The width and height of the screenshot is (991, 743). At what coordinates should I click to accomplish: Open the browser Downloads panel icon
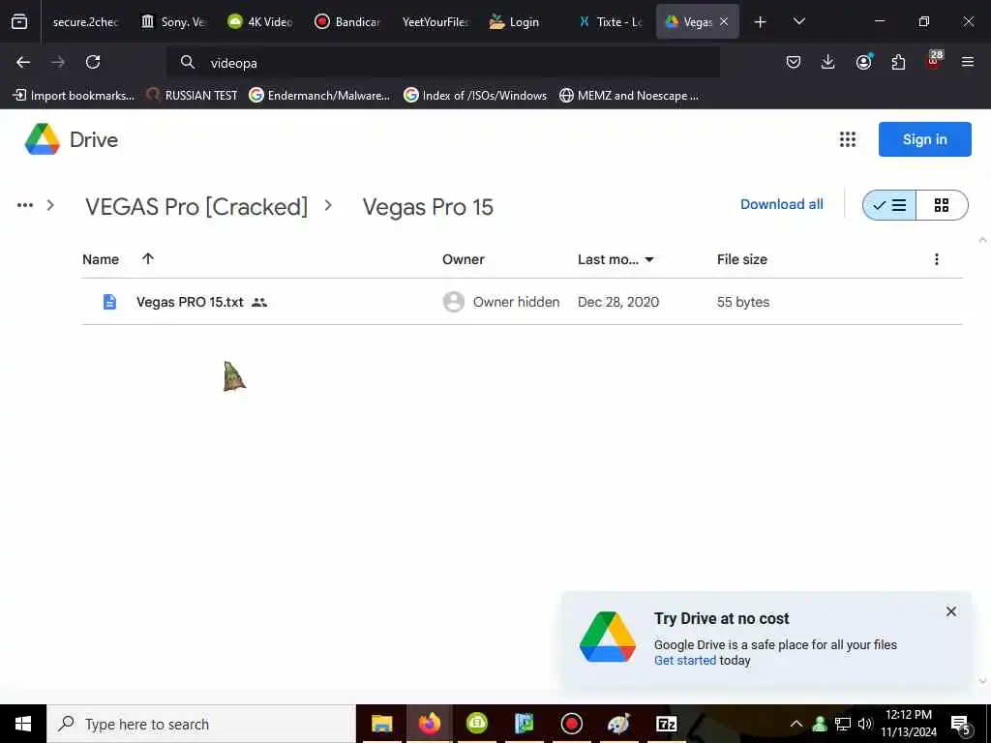click(x=828, y=62)
